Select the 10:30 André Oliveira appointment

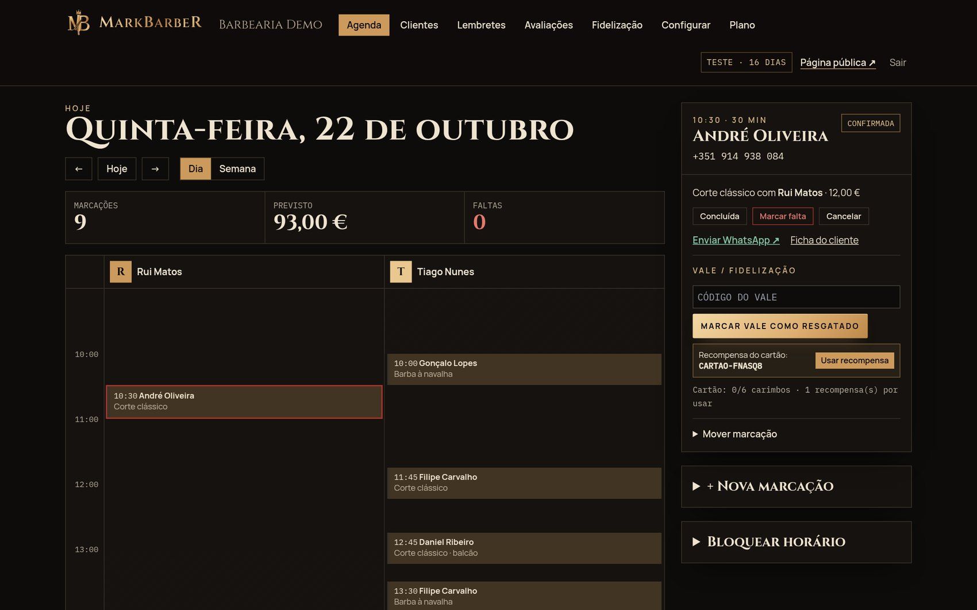click(244, 401)
